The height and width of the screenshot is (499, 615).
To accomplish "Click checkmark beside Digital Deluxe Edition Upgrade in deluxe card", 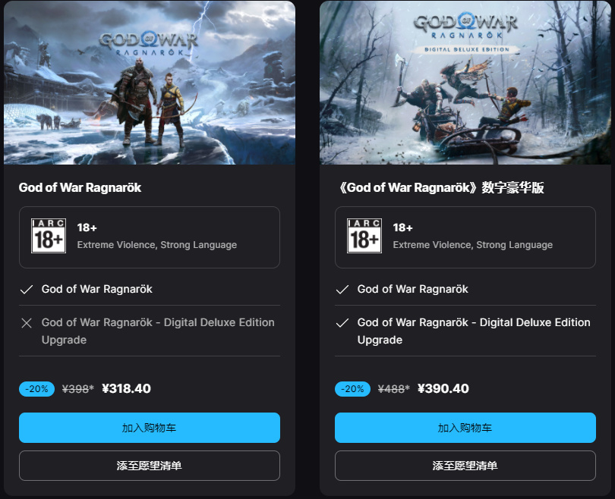I will (342, 323).
